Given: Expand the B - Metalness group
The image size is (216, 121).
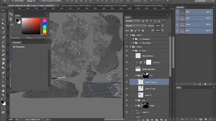Looking at the screenshot, I should [x=133, y=39].
